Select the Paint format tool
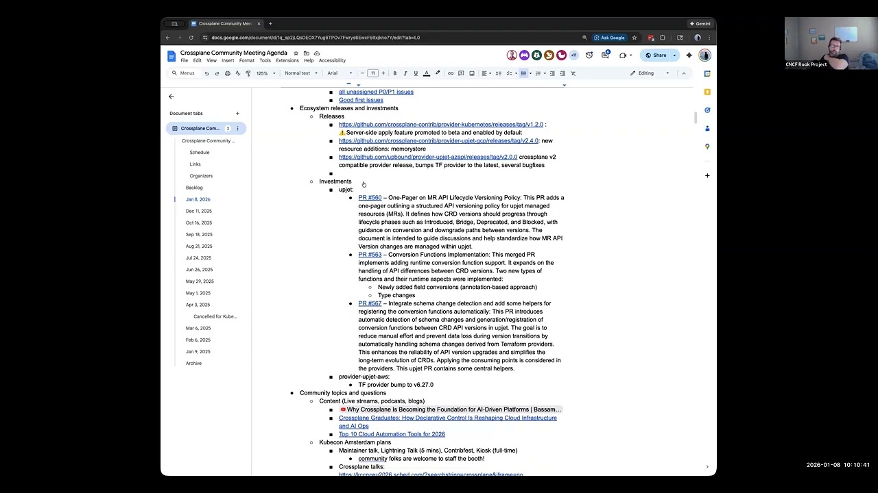 click(247, 73)
